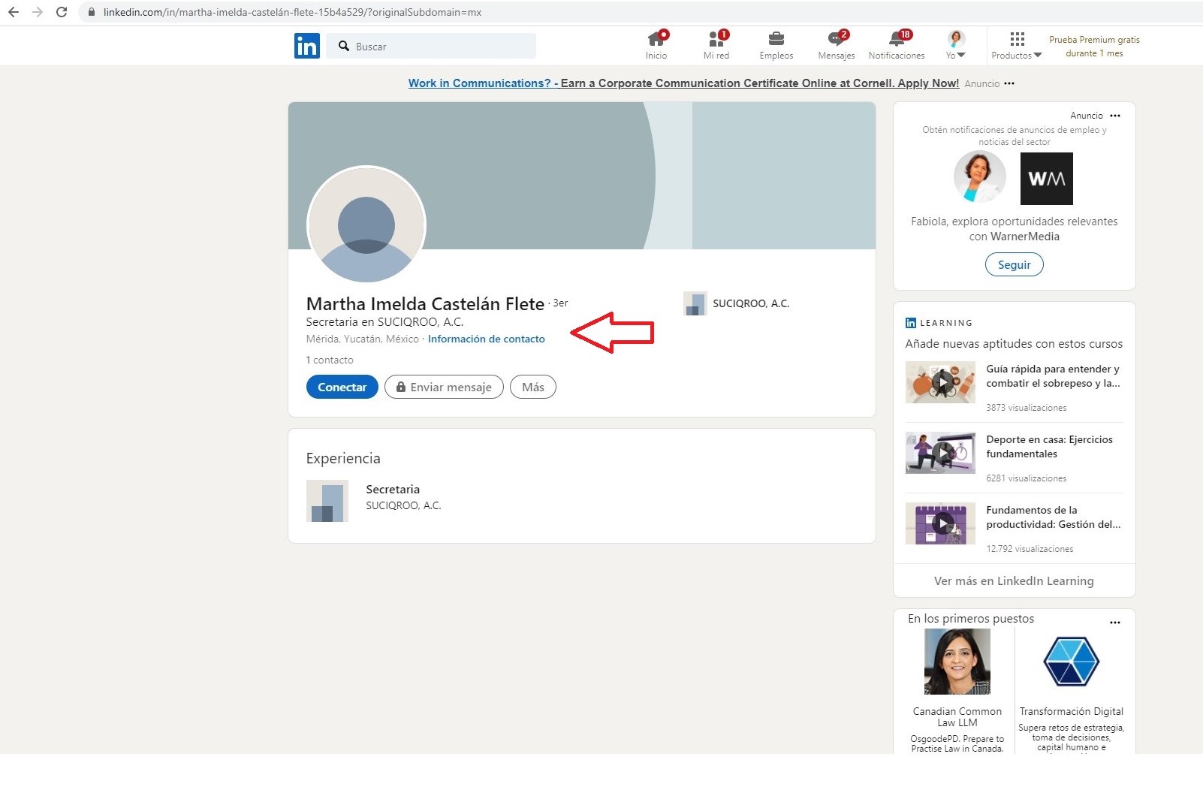
Task: Click the Experiencia section heading
Action: pos(343,458)
